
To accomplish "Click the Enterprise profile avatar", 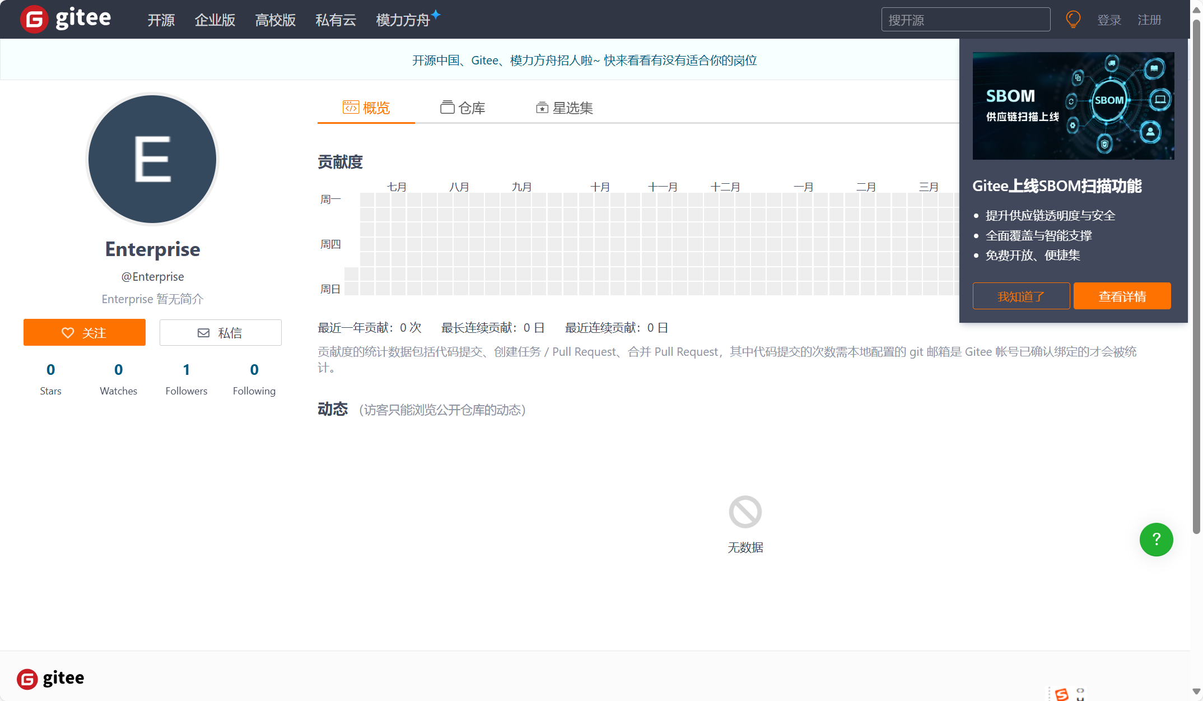I will click(152, 159).
